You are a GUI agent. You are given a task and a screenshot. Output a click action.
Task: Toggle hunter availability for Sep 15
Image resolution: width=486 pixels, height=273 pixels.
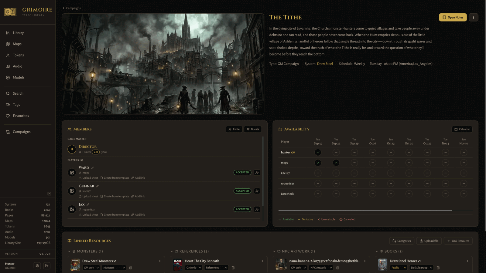[318, 152]
